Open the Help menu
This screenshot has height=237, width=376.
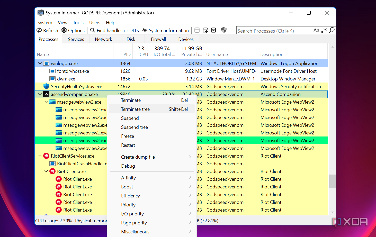click(x=111, y=23)
